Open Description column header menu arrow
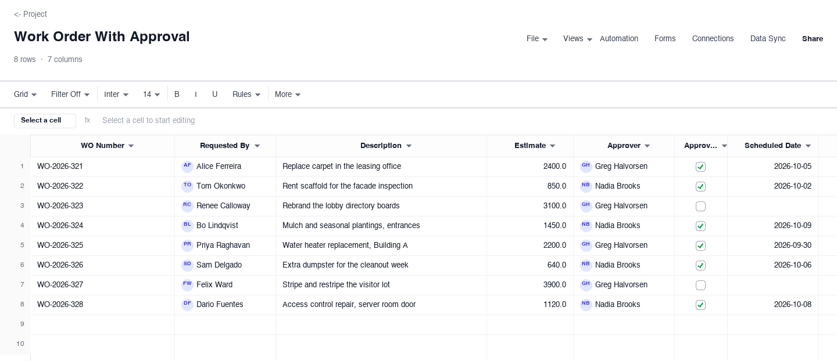Screen dimensions: 837x361 click(x=409, y=146)
